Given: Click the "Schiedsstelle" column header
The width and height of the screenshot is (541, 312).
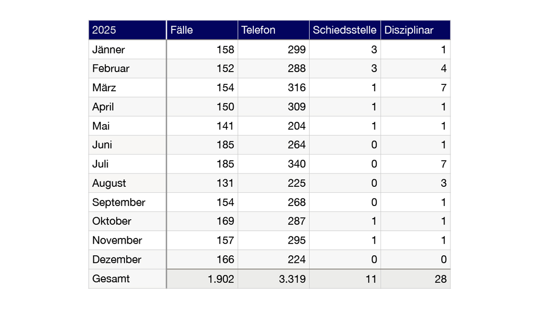Looking at the screenshot, I should click(345, 30).
